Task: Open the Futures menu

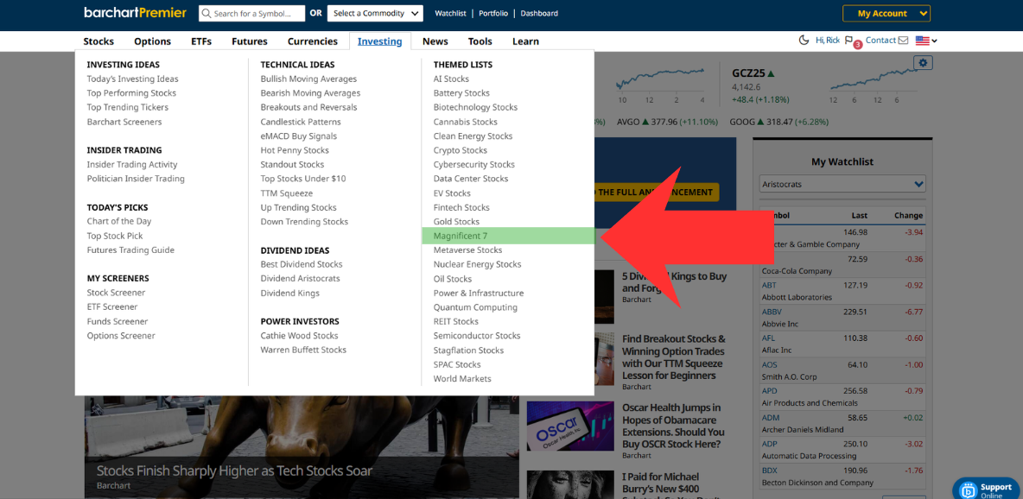Action: click(250, 41)
